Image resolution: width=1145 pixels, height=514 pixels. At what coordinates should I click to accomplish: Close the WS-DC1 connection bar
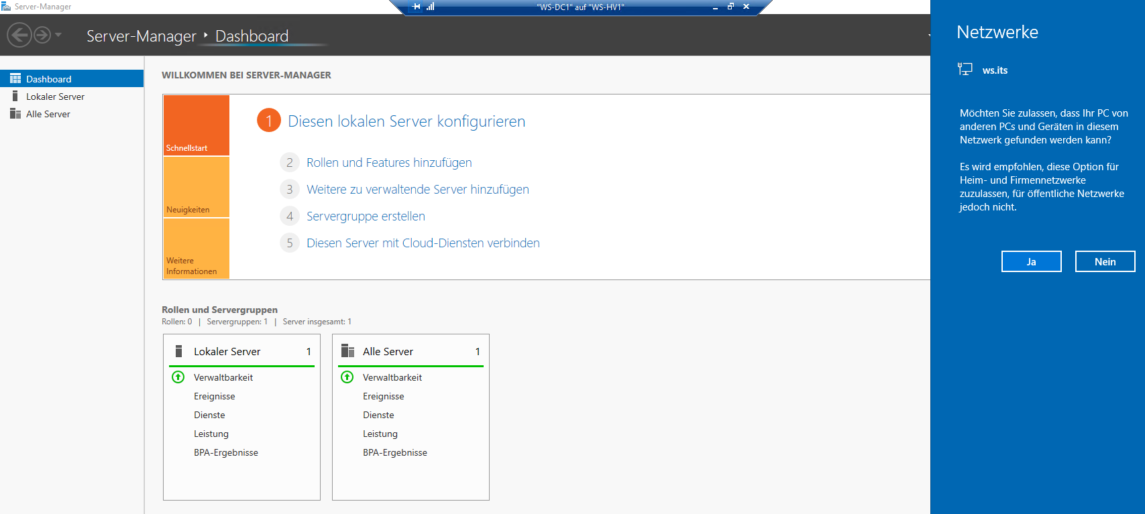[746, 7]
